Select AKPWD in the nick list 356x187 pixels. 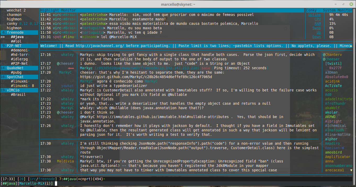330,117
